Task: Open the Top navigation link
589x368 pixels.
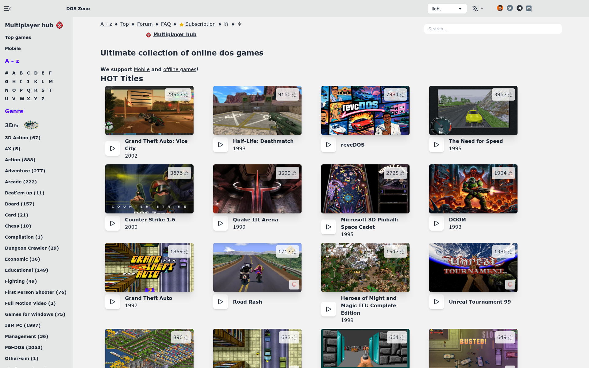Action: pyautogui.click(x=125, y=24)
